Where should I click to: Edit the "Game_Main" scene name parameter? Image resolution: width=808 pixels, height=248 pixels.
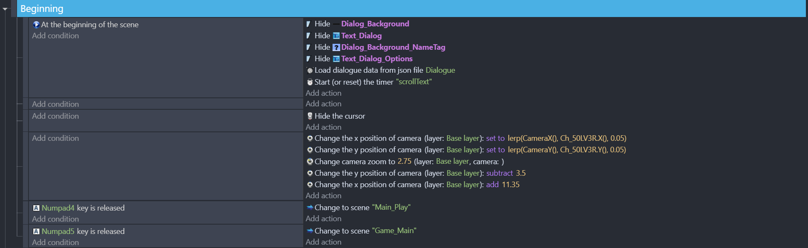(x=394, y=231)
